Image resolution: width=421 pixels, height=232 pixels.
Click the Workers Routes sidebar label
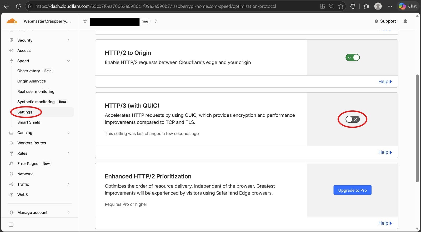[x=32, y=143]
